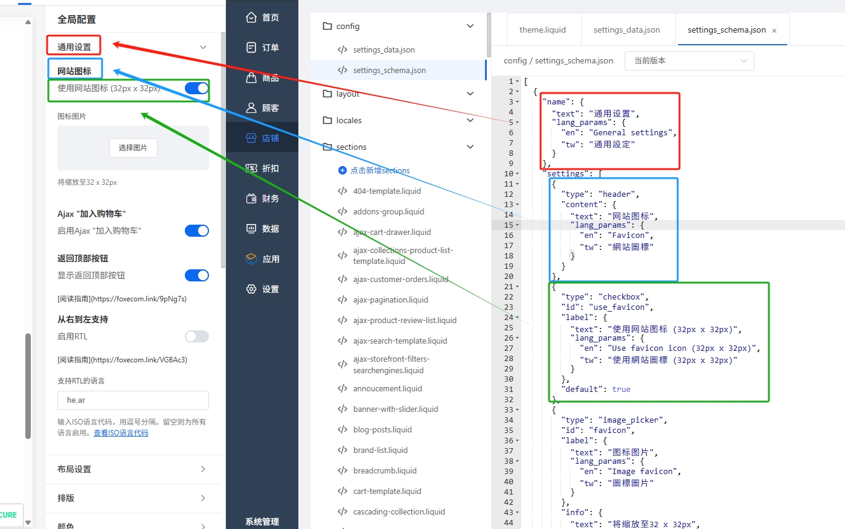Collapse the sections folder chevron

470,147
